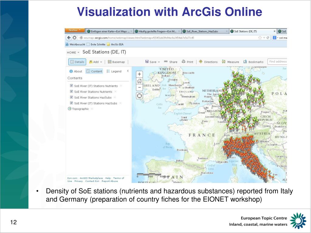
Task: Open the Directions tool
Action: click(208, 62)
